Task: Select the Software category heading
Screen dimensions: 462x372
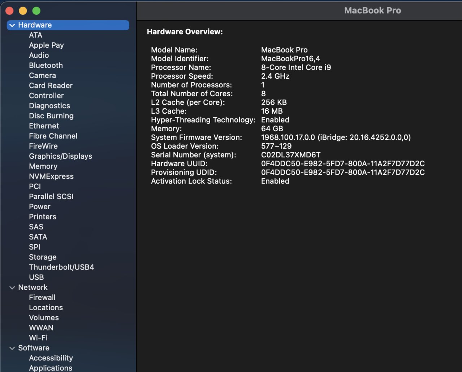Action: [x=34, y=348]
